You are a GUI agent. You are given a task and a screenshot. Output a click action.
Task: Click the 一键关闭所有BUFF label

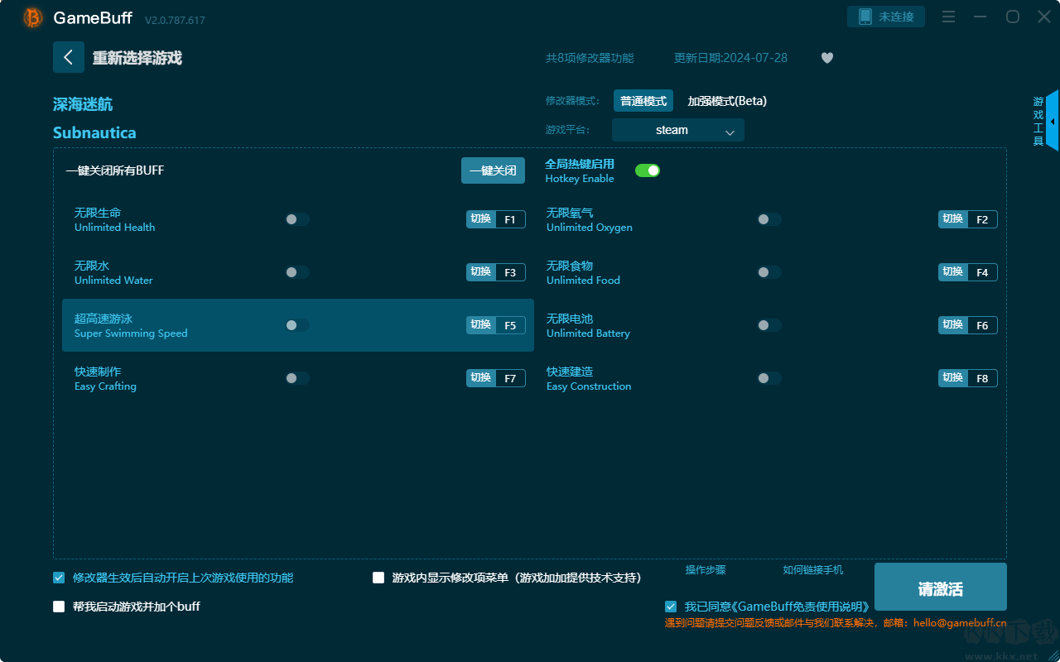pos(115,170)
